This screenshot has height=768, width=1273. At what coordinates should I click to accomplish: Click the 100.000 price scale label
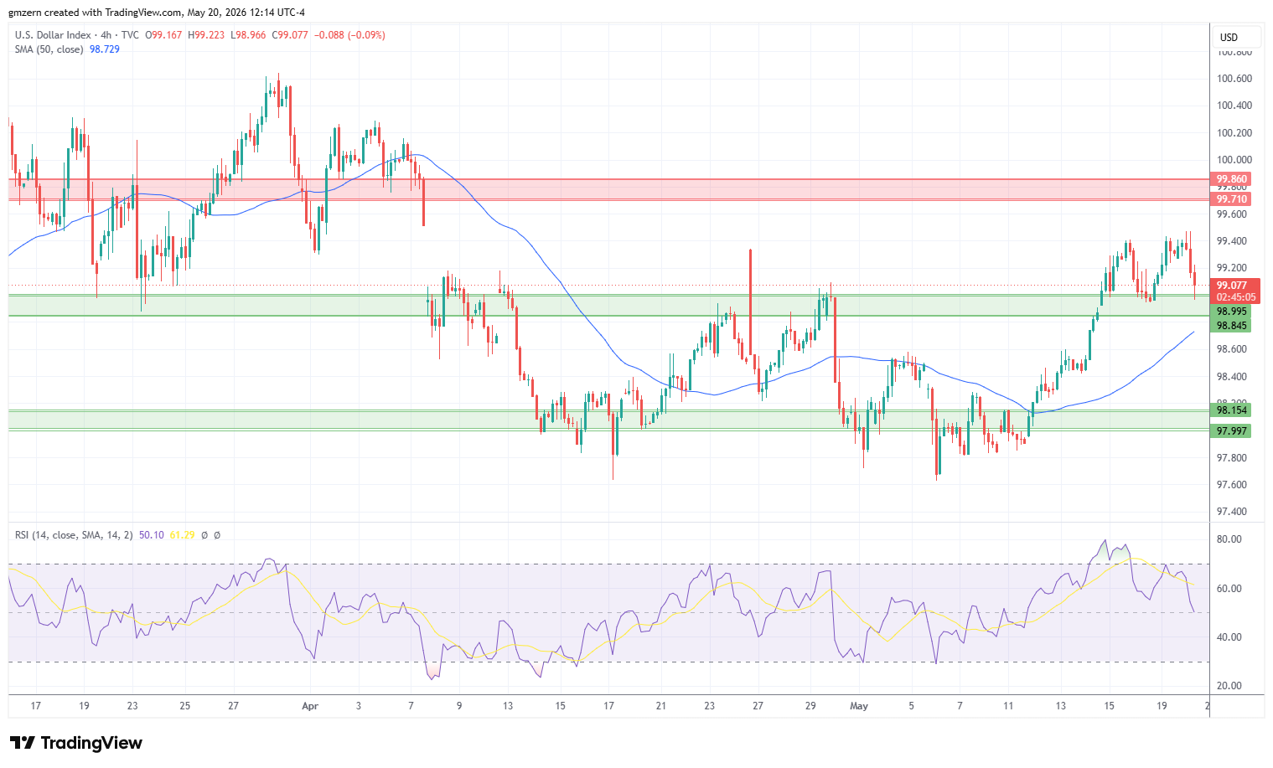1234,160
